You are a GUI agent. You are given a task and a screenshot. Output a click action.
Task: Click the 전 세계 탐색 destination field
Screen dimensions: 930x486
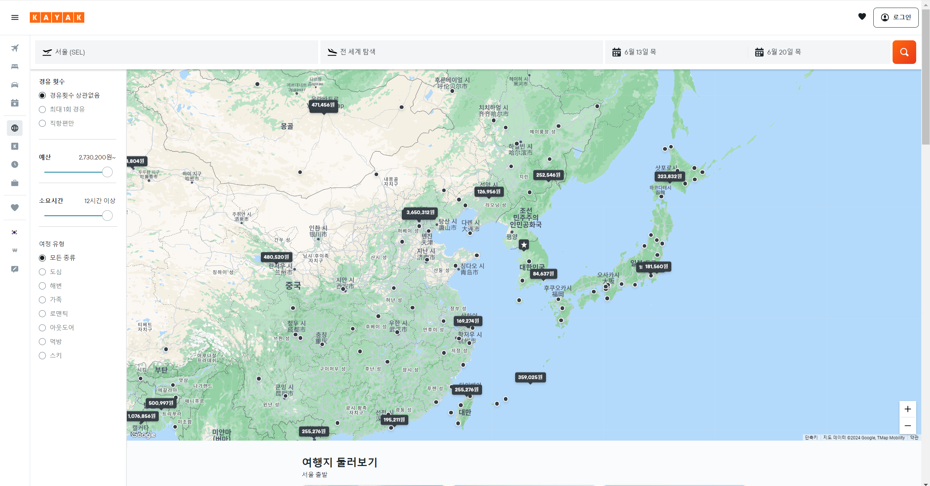461,52
